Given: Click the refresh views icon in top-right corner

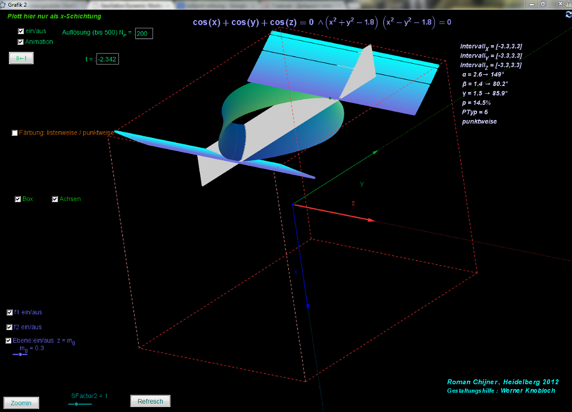Looking at the screenshot, I should (568, 15).
